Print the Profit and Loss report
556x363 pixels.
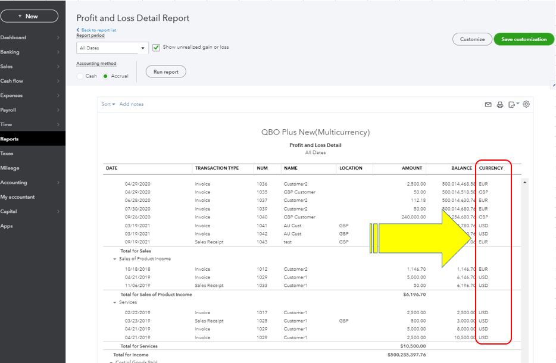click(500, 105)
